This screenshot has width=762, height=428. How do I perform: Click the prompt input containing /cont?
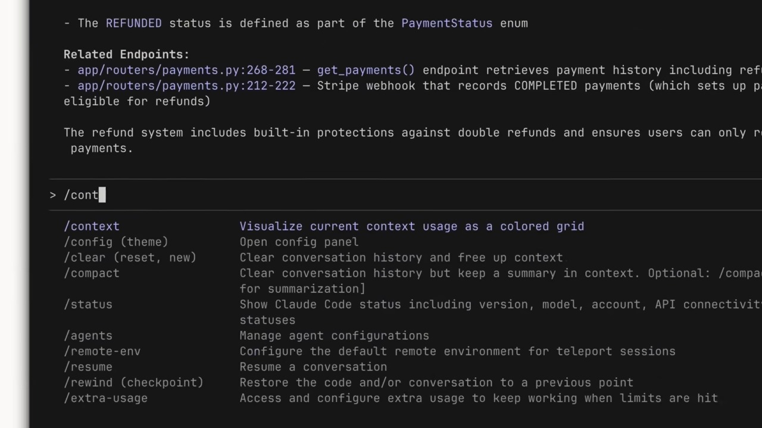405,195
